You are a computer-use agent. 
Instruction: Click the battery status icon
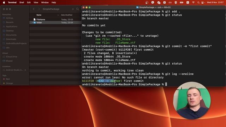pyautogui.click(x=182, y=2)
